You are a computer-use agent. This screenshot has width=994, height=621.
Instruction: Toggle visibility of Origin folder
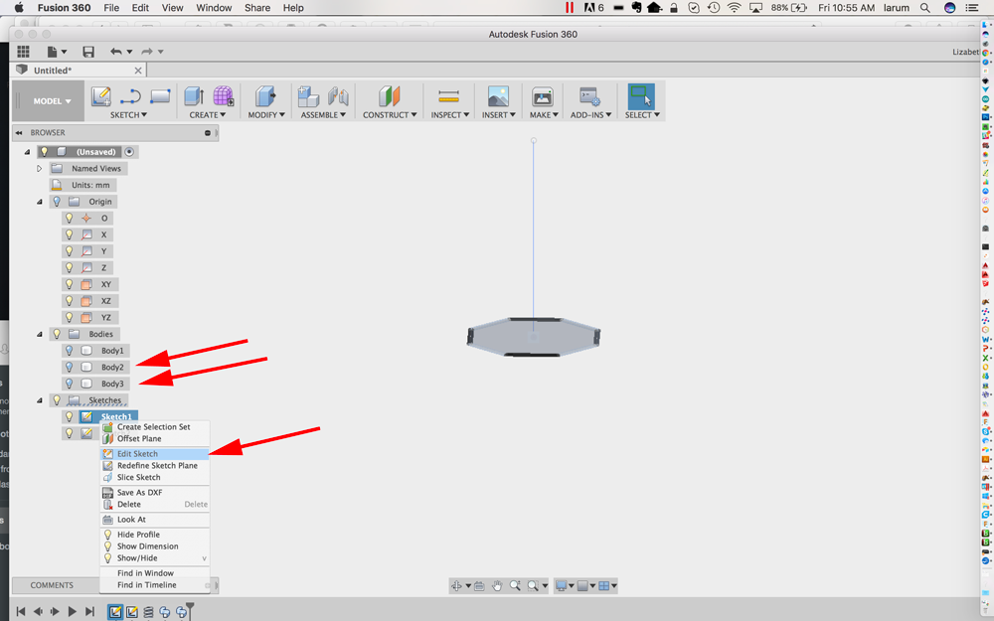click(57, 202)
